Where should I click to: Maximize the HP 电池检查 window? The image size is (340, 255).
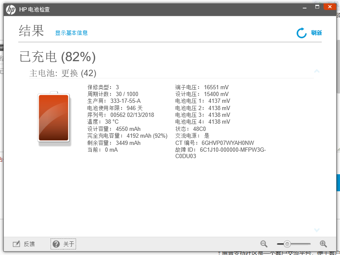click(317, 6)
